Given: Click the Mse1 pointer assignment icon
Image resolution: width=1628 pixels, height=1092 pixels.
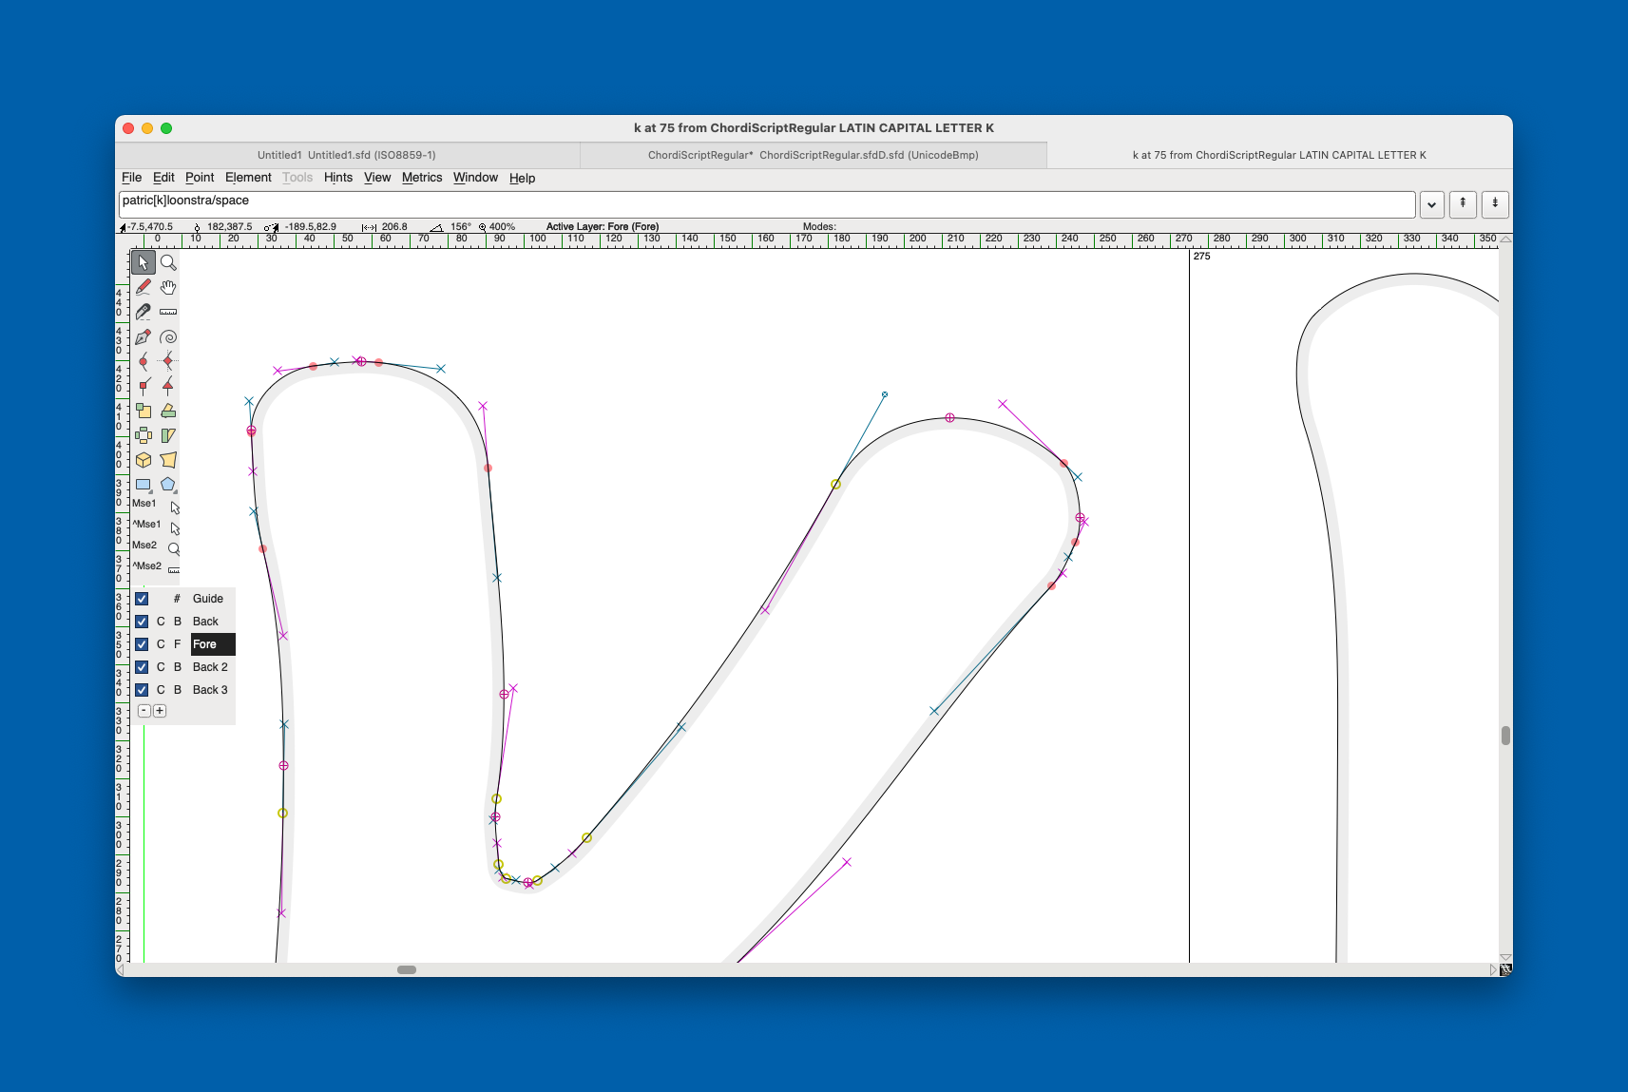Looking at the screenshot, I should pos(174,508).
